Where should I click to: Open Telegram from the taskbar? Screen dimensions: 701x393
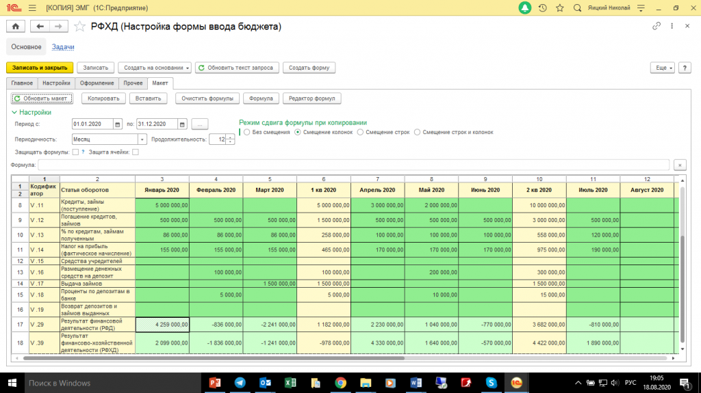pos(240,383)
